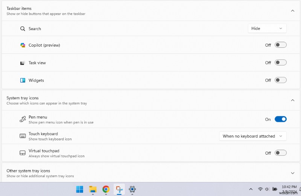
Task: Collapse the Taskbar items section
Action: point(293,11)
